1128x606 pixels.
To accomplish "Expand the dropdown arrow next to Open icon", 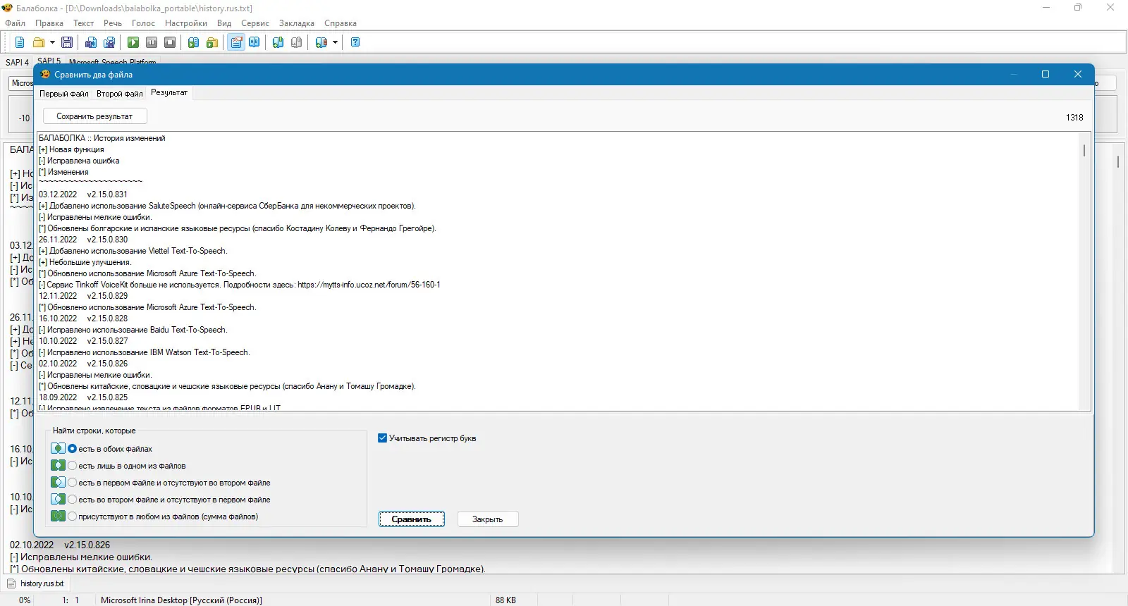I will pyautogui.click(x=52, y=42).
